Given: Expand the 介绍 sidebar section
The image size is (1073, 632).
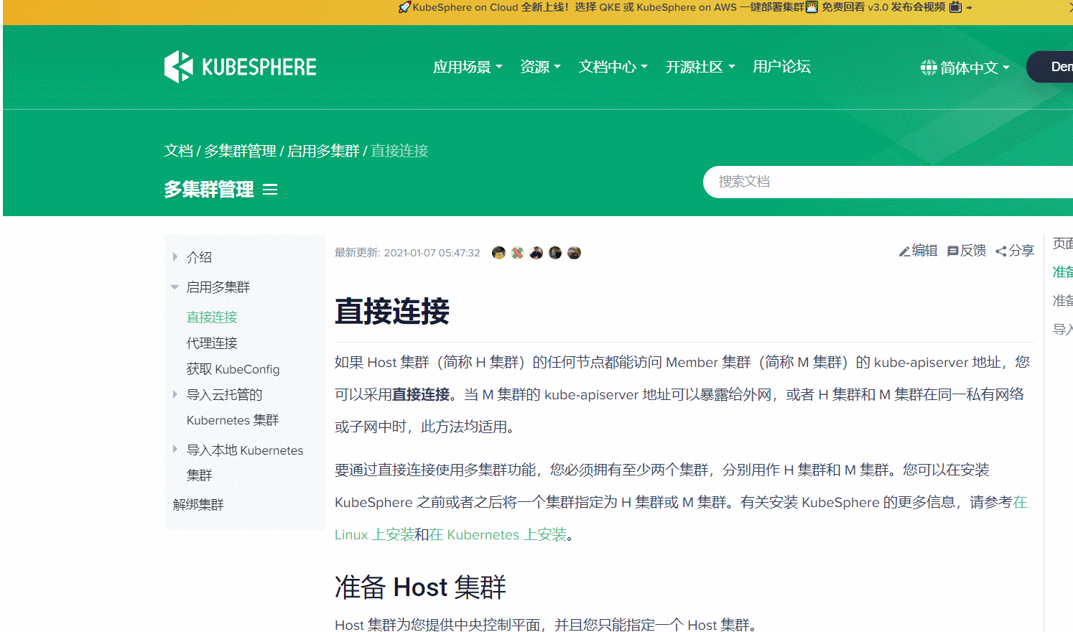Looking at the screenshot, I should 175,257.
